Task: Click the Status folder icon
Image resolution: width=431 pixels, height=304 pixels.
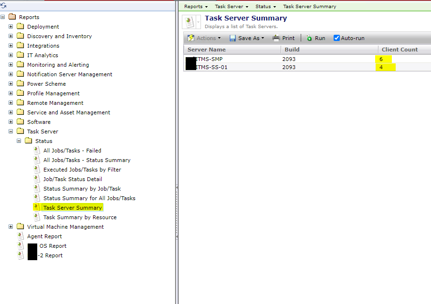Action: pyautogui.click(x=28, y=141)
